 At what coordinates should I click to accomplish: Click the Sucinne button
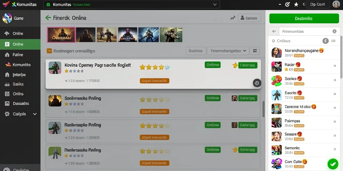coord(196,51)
